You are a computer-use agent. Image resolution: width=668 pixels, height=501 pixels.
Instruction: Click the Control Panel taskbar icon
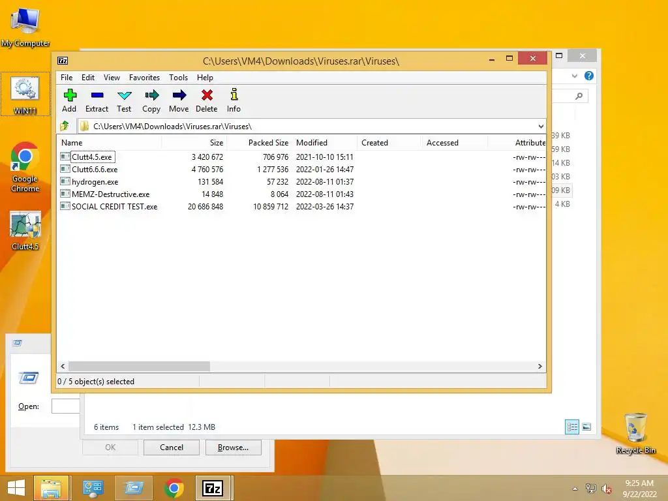(93, 488)
